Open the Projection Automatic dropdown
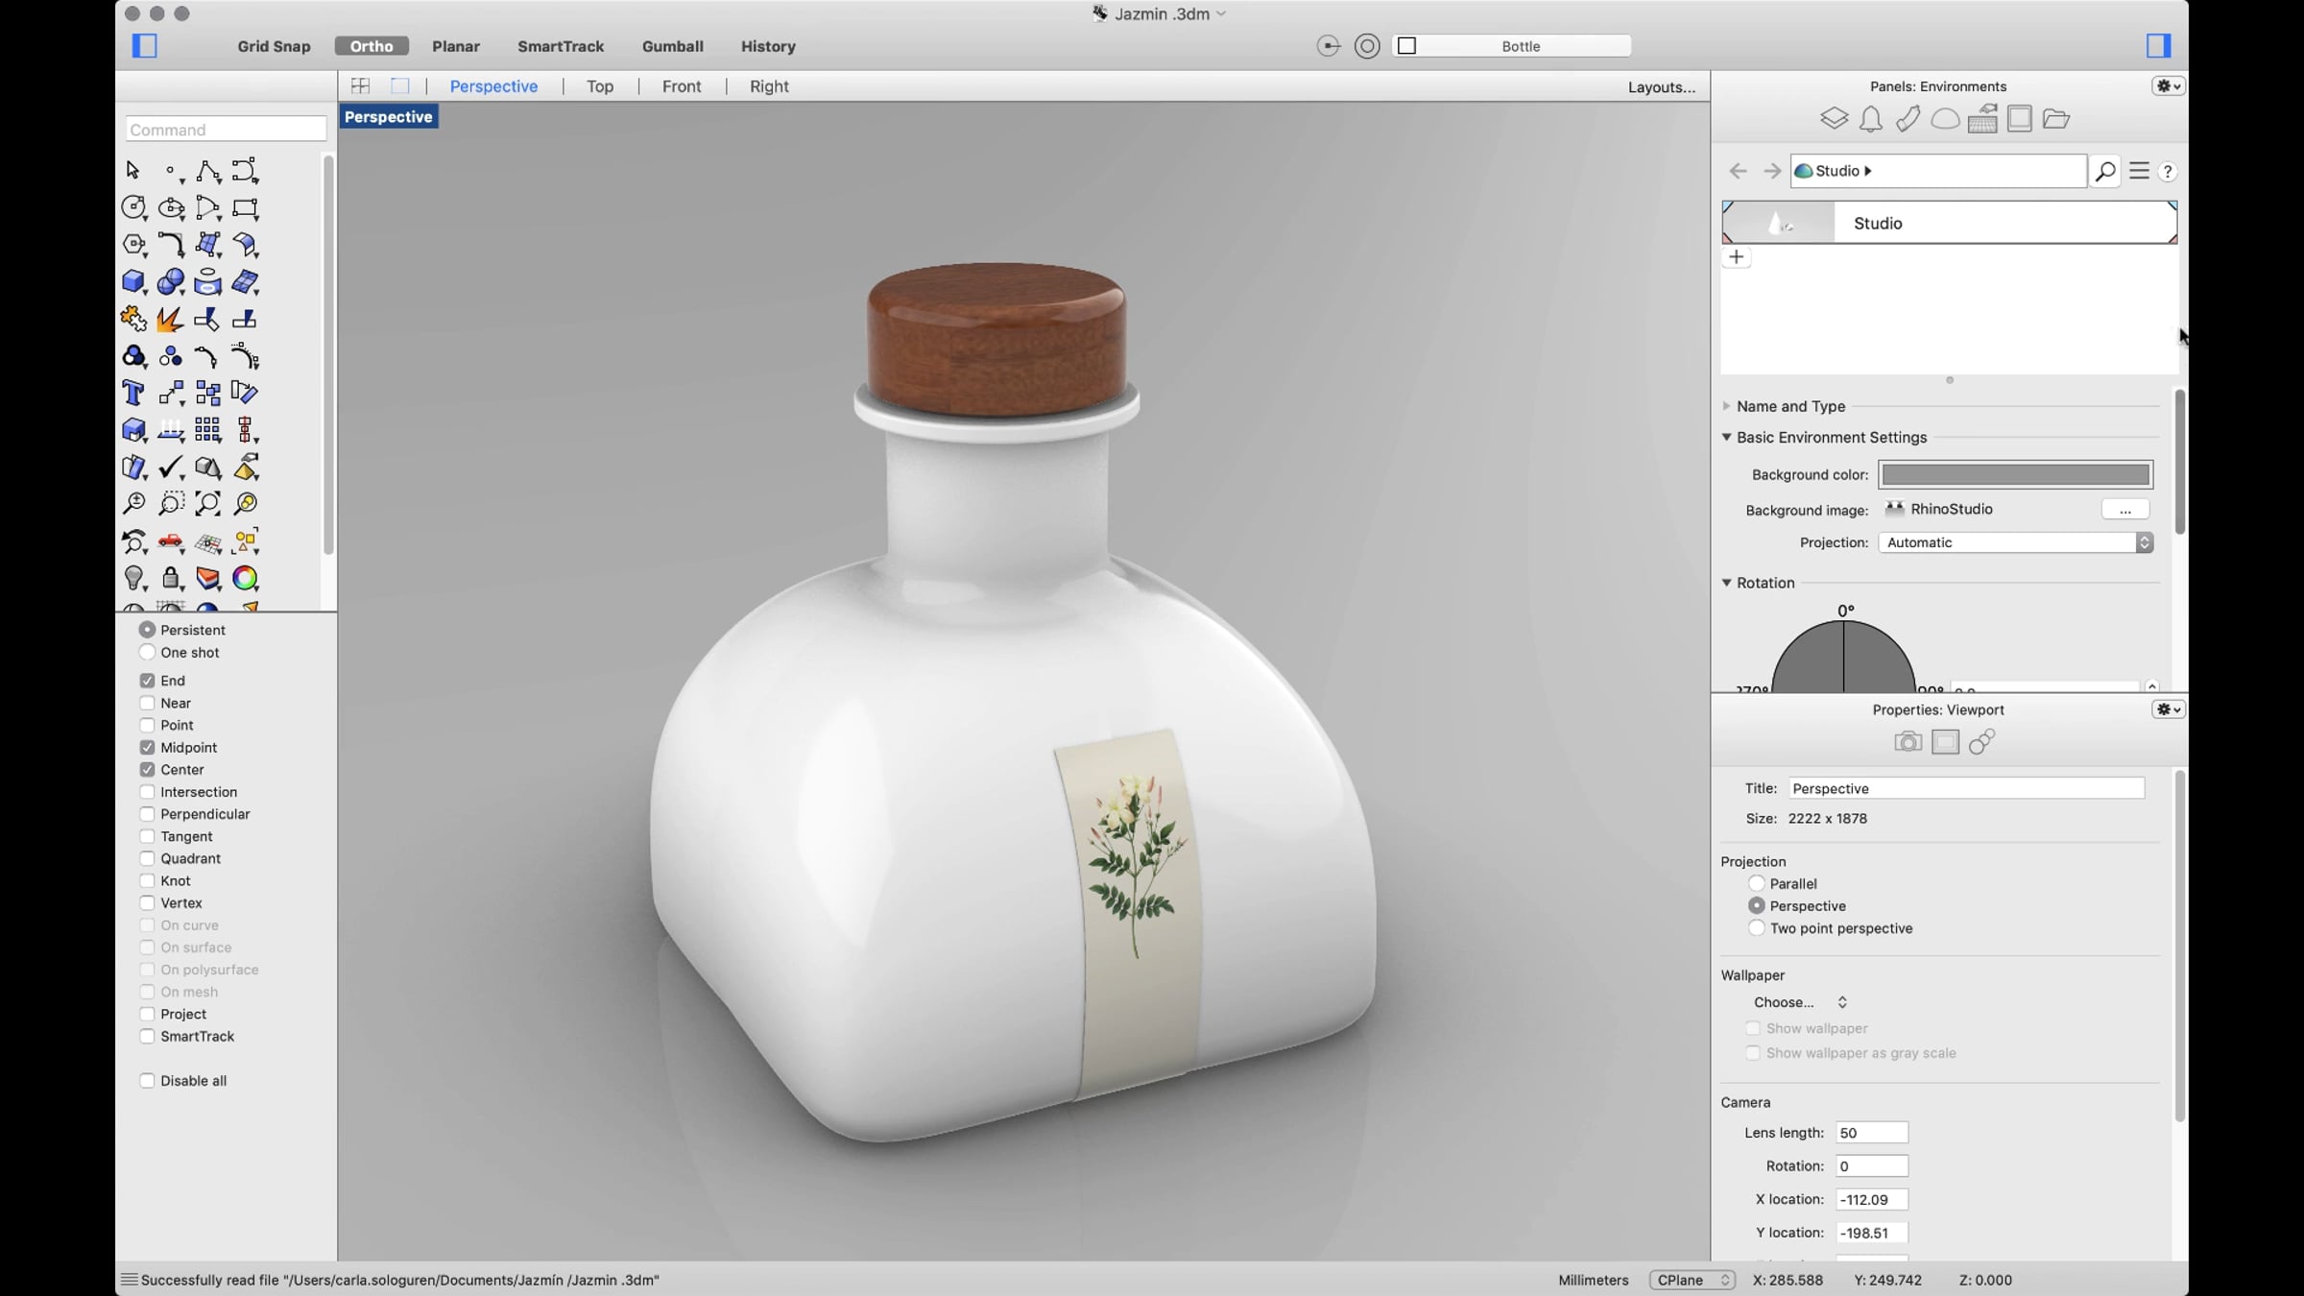2304x1296 pixels. click(x=2015, y=542)
